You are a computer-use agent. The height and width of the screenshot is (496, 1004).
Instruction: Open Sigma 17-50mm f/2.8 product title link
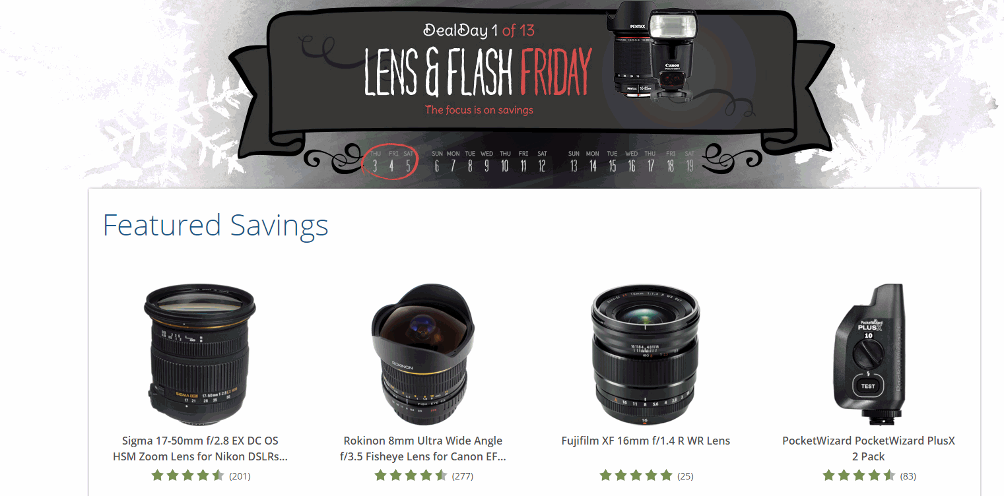click(200, 449)
